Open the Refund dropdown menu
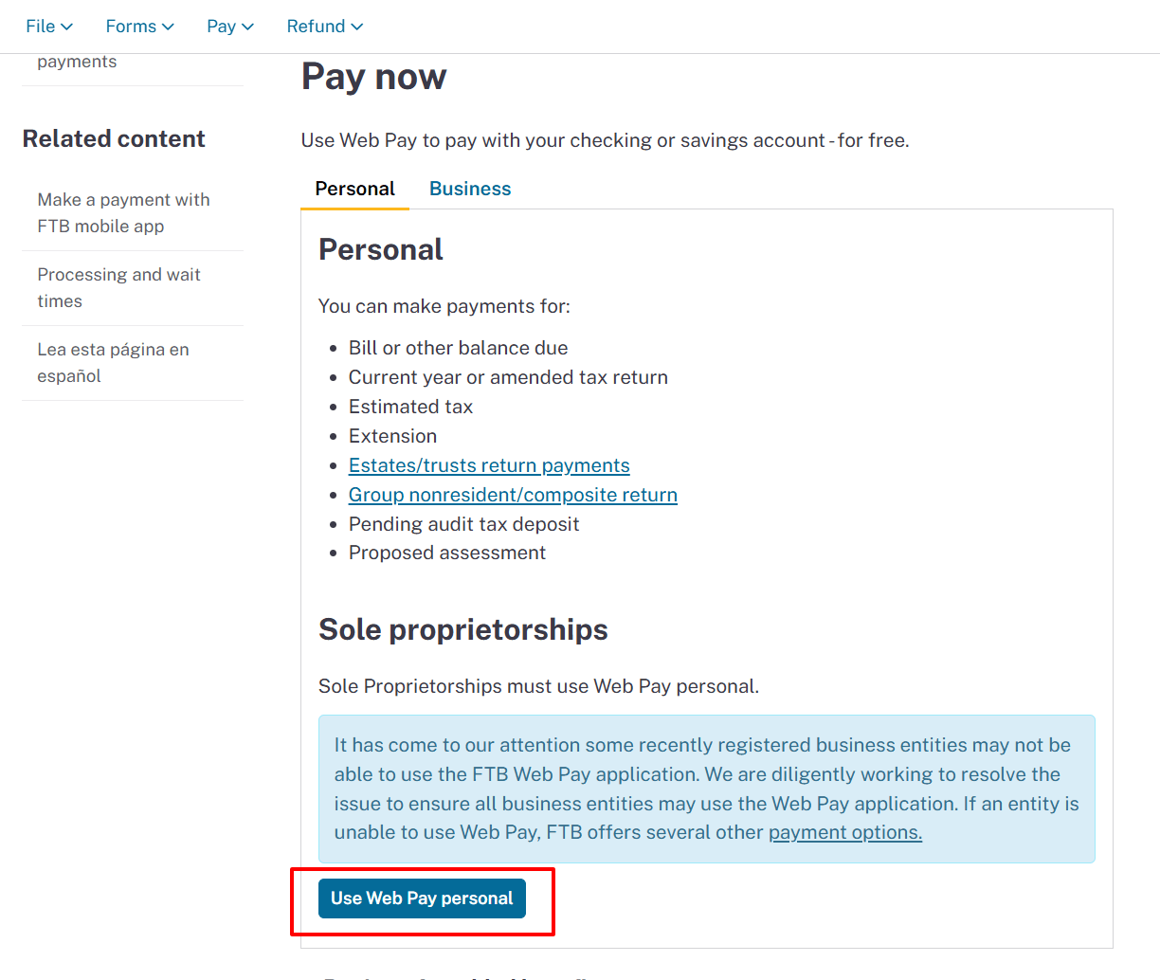The width and height of the screenshot is (1160, 980). (x=324, y=27)
